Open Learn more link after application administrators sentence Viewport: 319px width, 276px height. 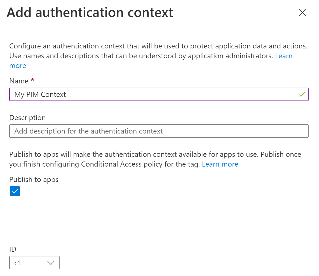click(284, 56)
